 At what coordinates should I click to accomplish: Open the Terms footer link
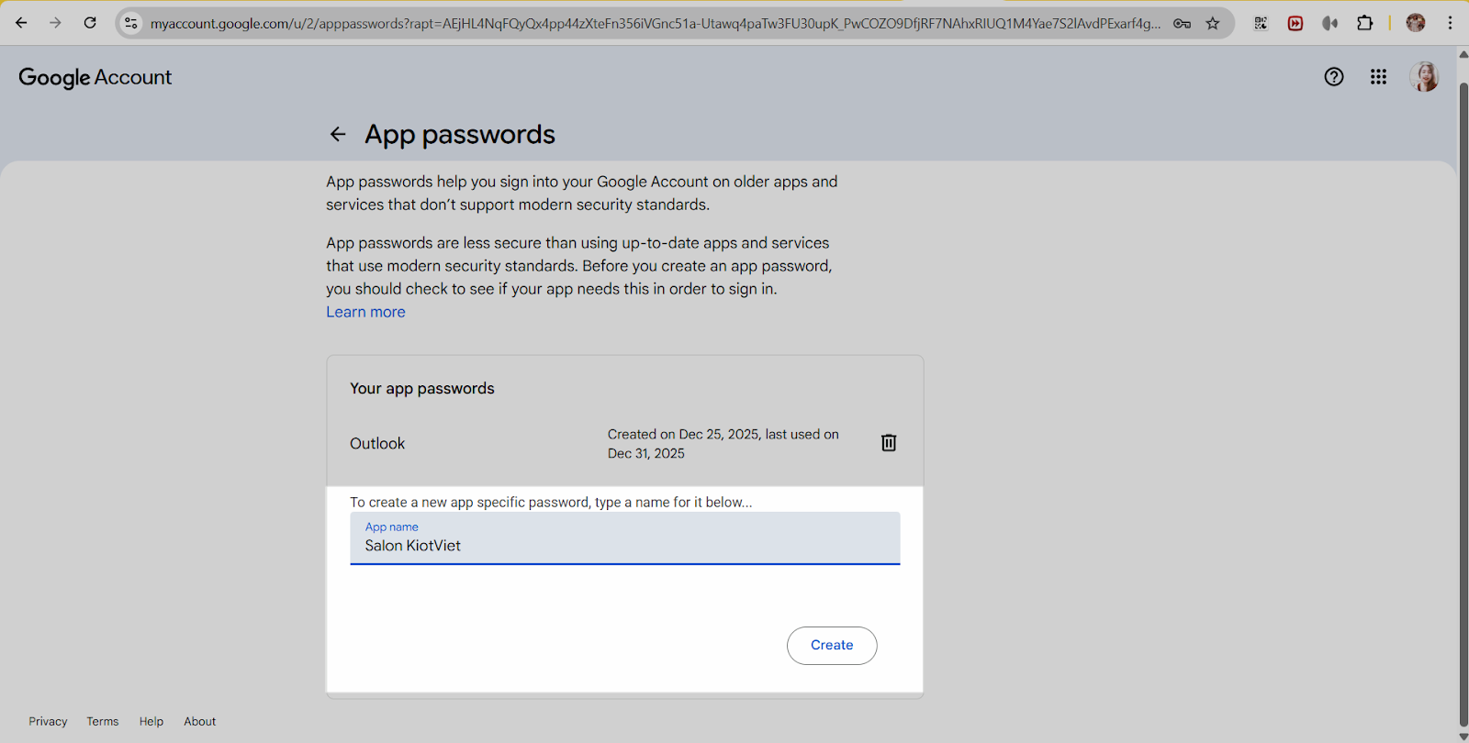(103, 722)
